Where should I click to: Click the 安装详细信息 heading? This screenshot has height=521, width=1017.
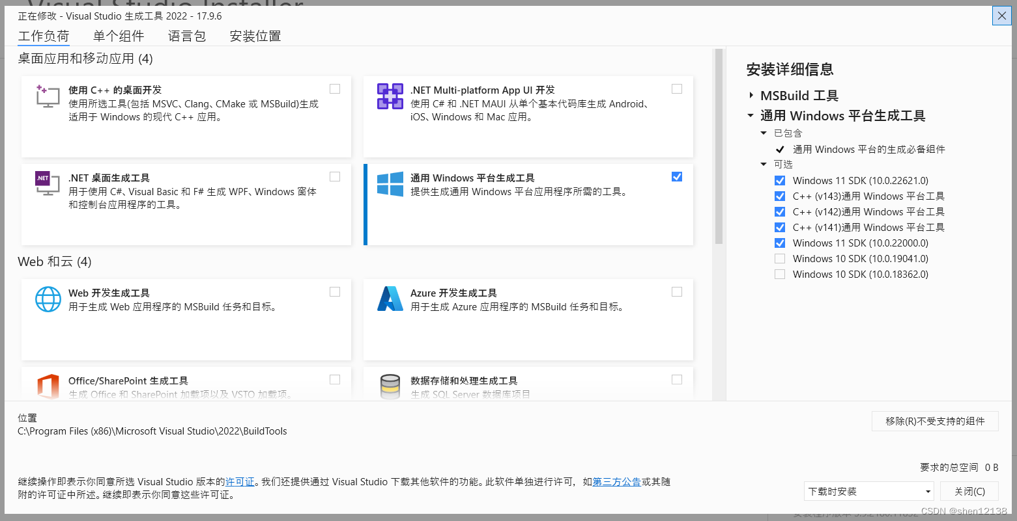[790, 69]
